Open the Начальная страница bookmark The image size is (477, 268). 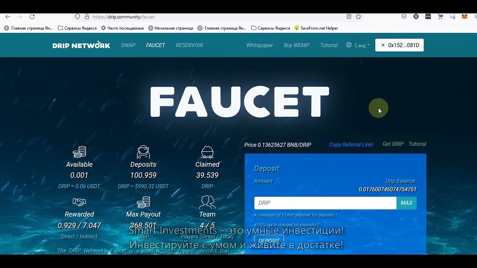point(171,28)
